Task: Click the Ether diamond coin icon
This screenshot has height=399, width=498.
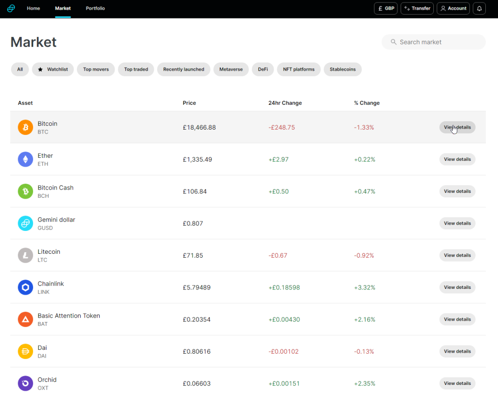Action: 25,159
